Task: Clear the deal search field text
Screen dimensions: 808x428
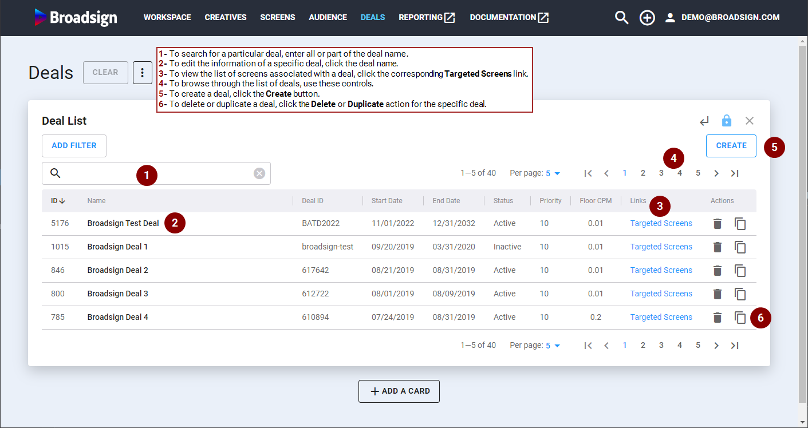Action: [259, 173]
